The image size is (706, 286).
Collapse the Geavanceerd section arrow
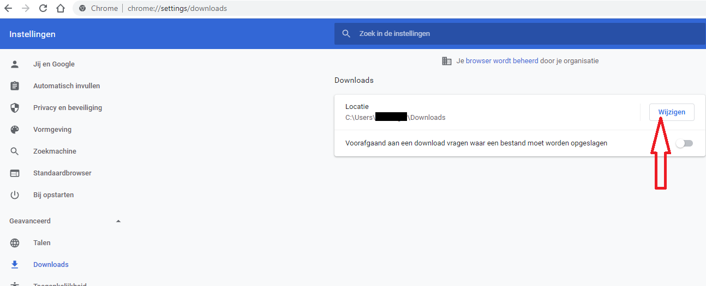point(118,221)
